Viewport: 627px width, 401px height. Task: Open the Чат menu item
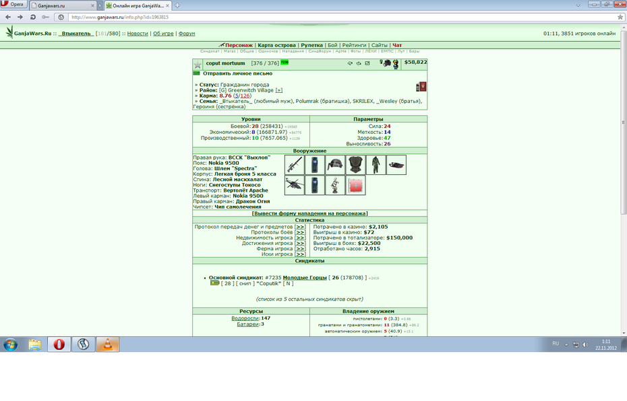click(x=397, y=45)
